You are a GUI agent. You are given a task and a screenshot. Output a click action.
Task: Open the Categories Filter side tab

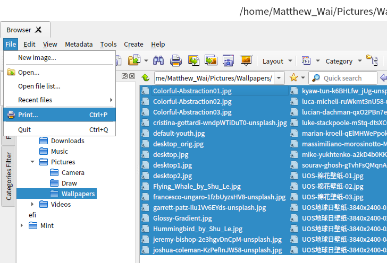pos(9,176)
